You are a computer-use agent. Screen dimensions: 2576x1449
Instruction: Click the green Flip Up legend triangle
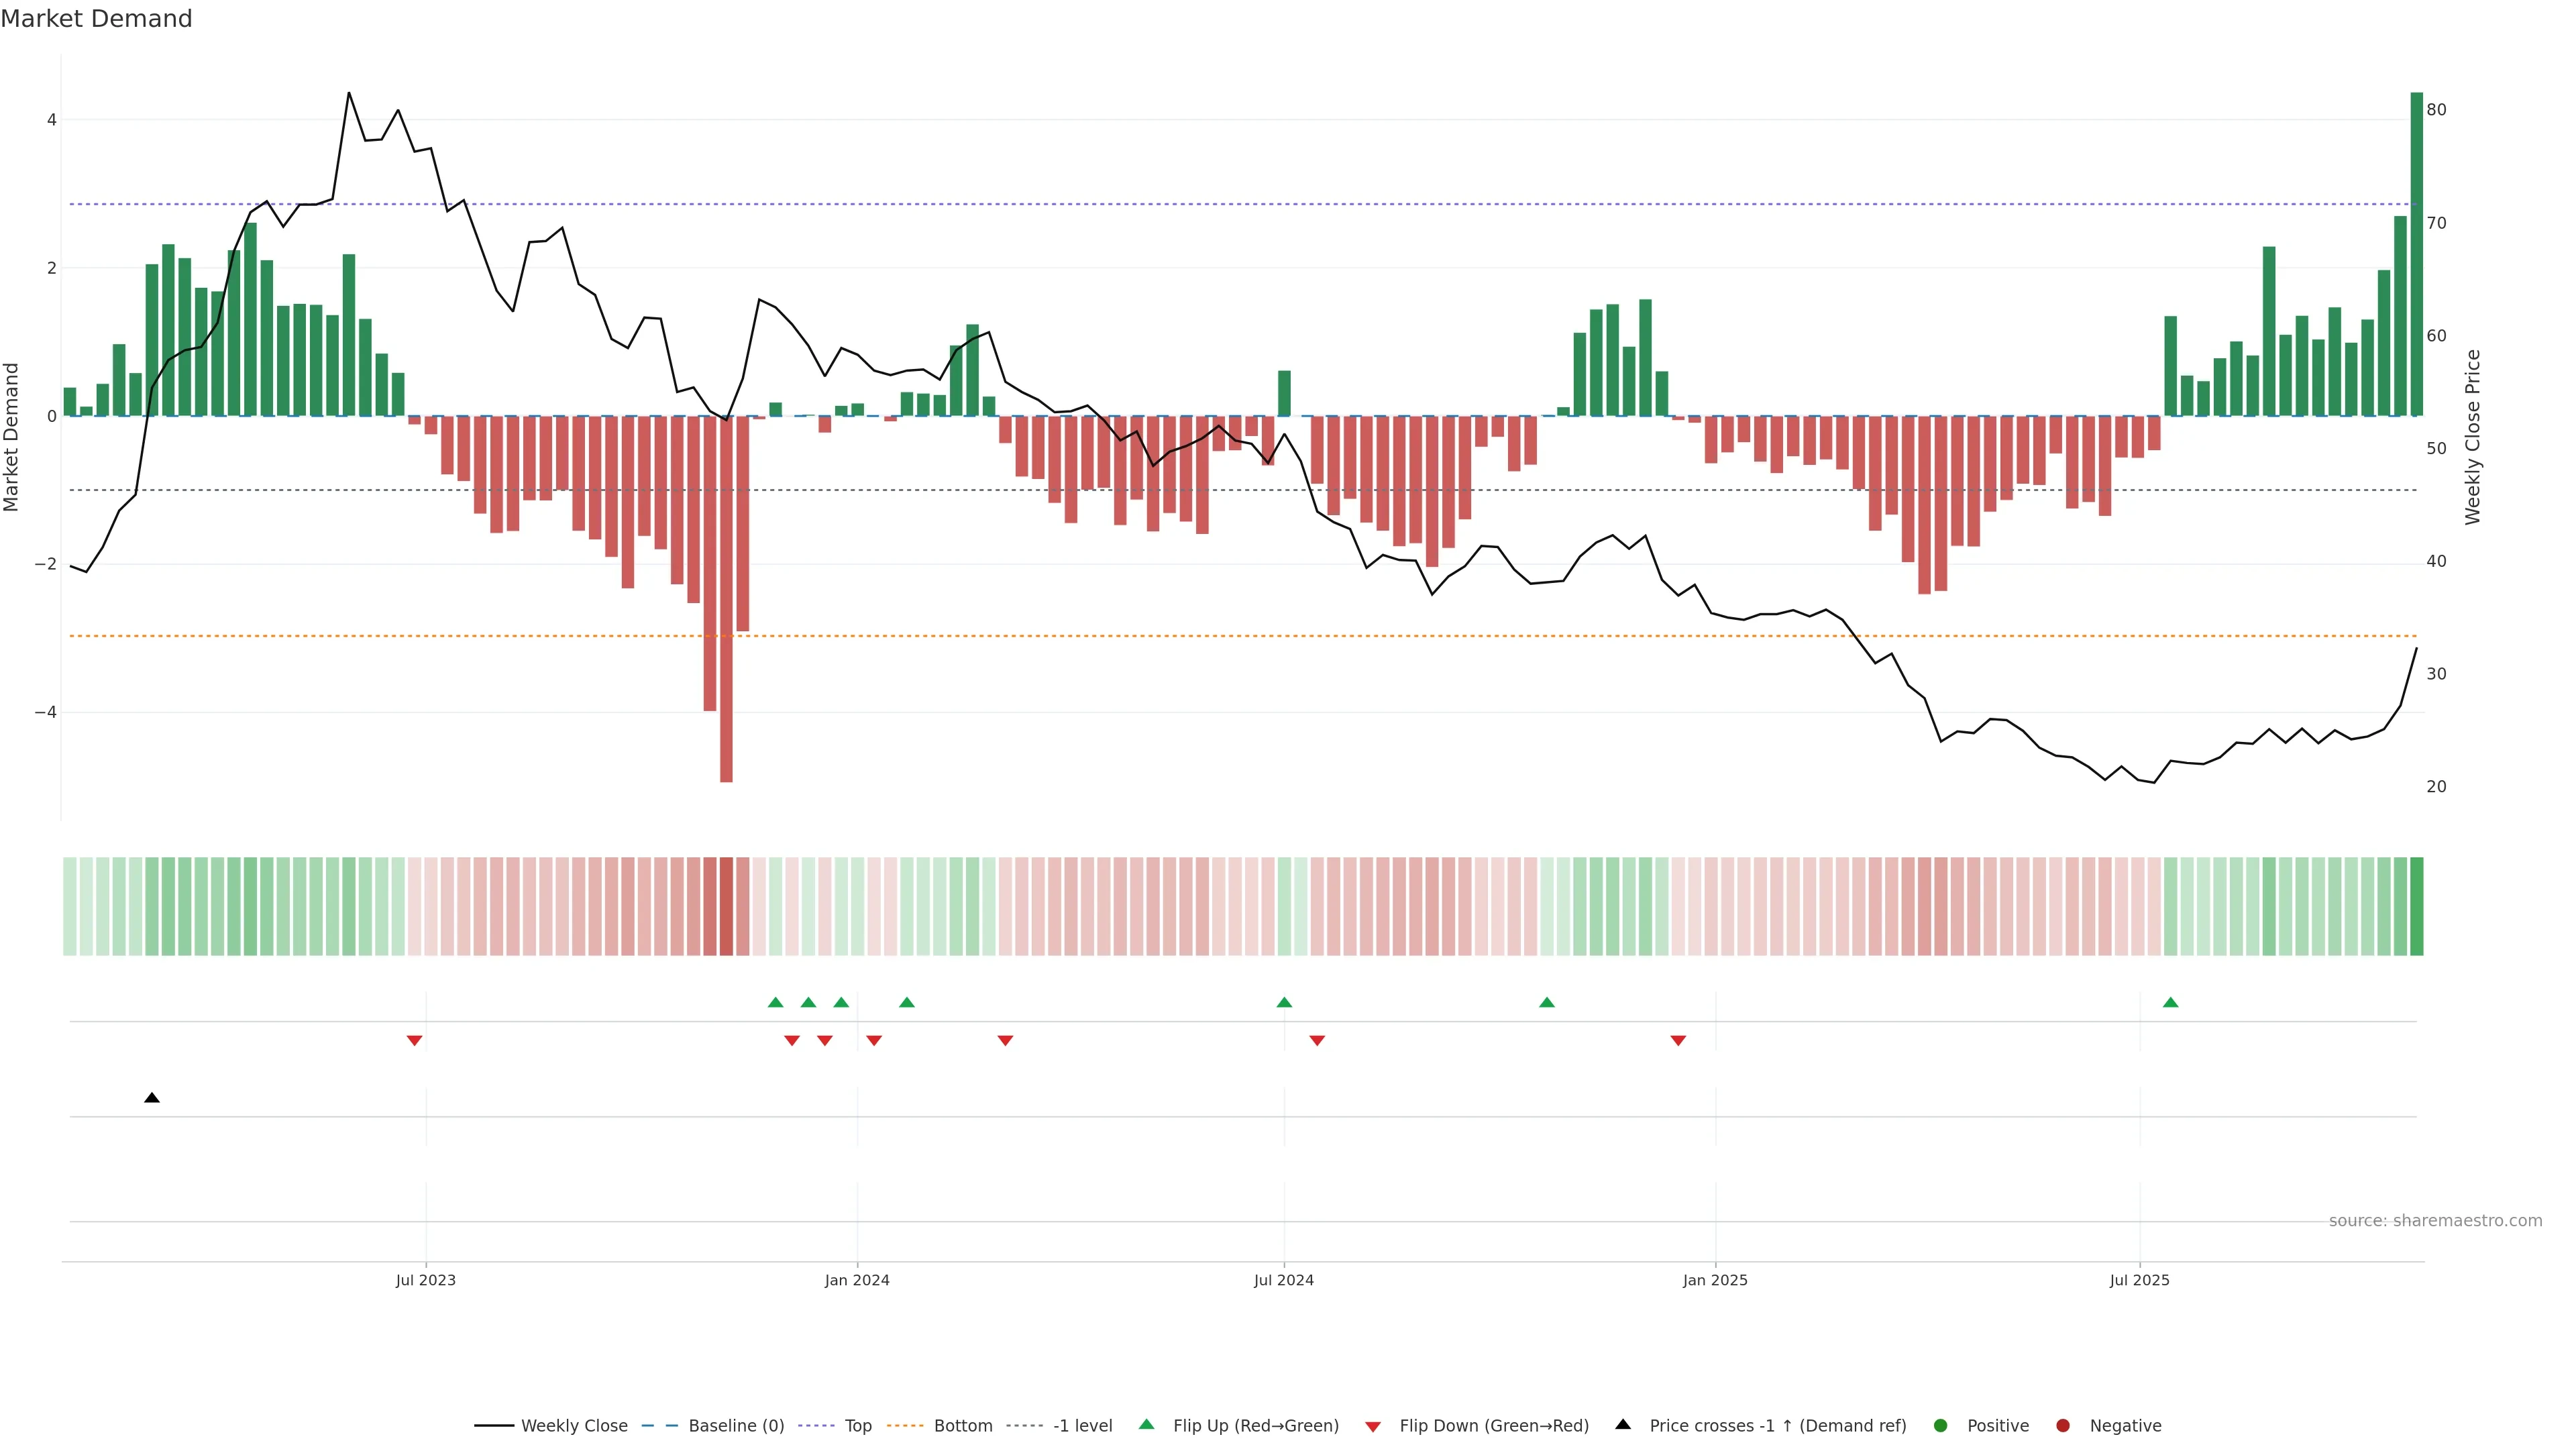coord(1147,1425)
